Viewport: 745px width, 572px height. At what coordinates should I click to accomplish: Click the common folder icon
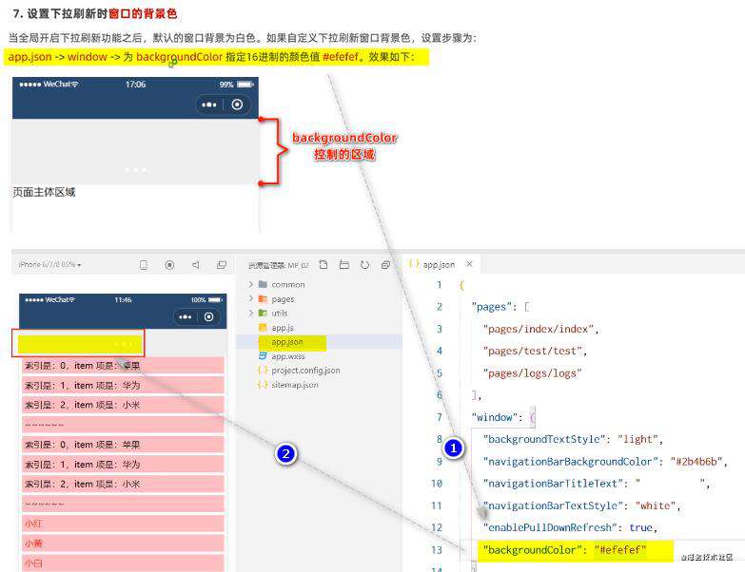click(263, 284)
